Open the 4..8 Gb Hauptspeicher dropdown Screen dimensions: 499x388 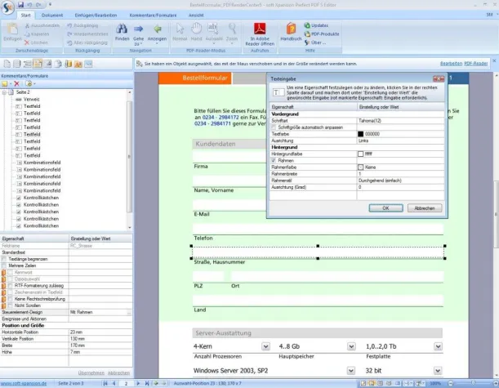tap(351, 346)
